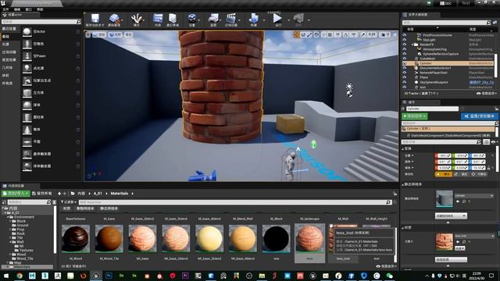Toggle visibility of CubeMesh in the outliner
Screen dimensions: 500x281
[x=405, y=59]
